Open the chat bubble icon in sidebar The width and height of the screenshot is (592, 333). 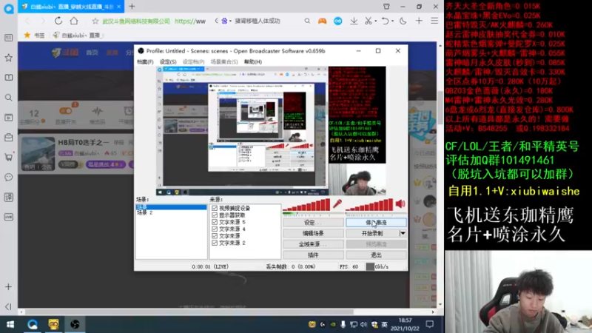(x=9, y=177)
